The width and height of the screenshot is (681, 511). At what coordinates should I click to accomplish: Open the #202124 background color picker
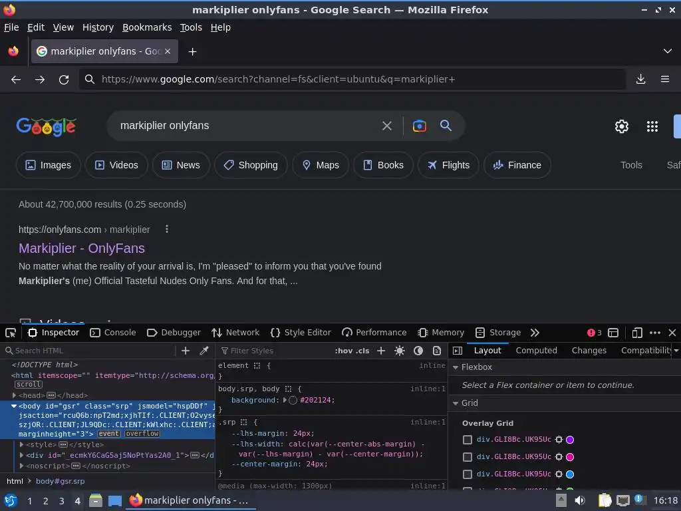tap(293, 400)
